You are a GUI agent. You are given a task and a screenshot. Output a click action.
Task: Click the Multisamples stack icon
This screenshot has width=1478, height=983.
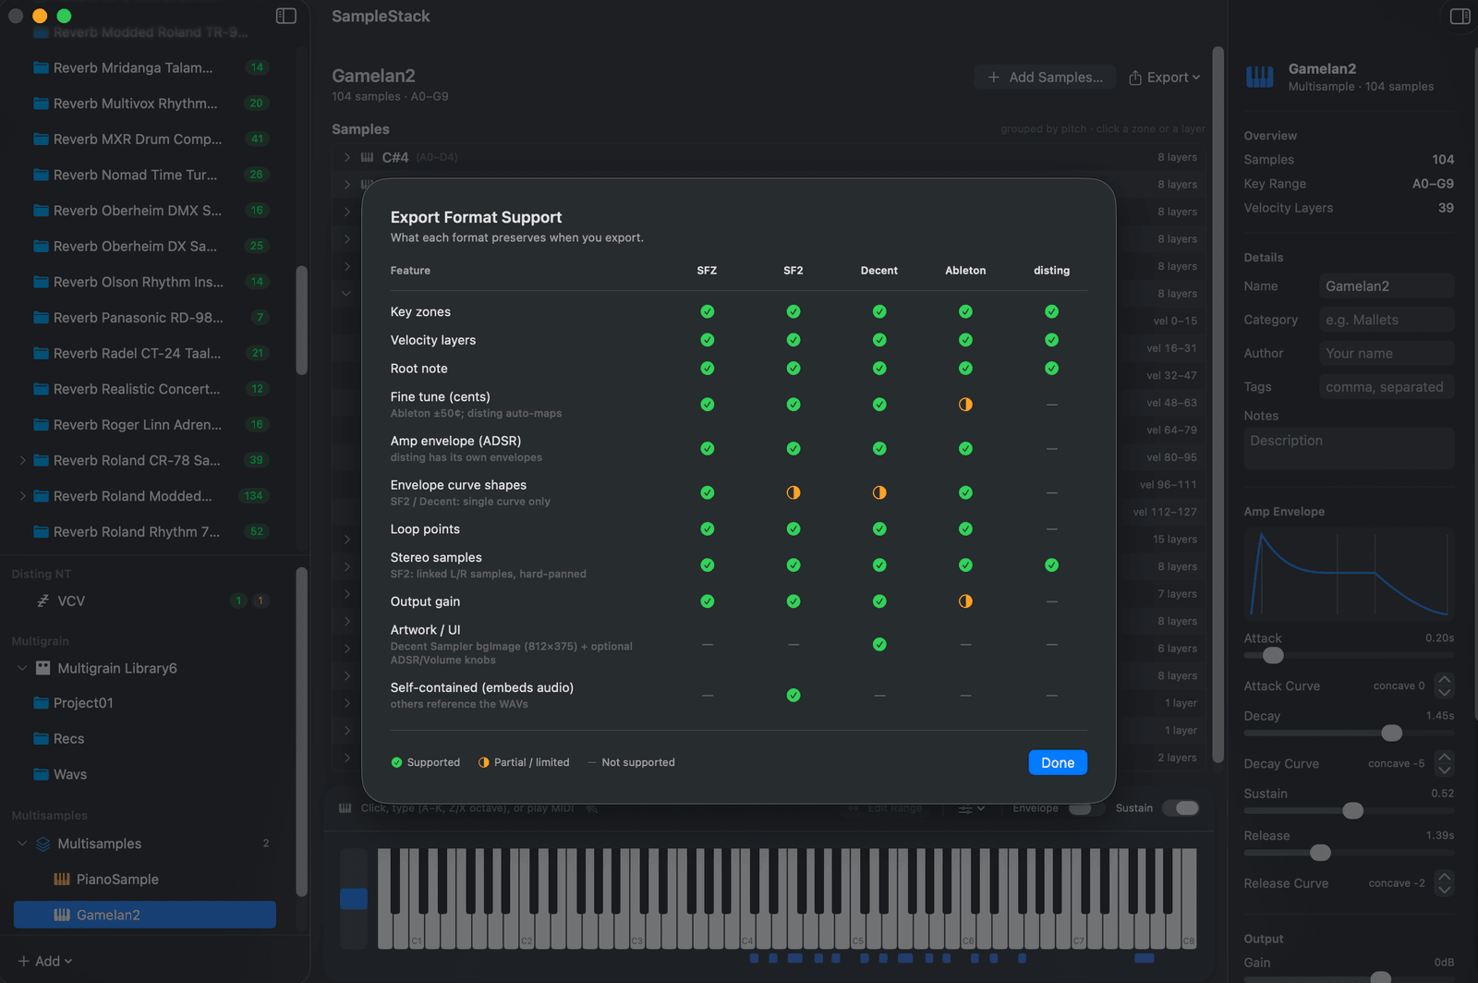(x=42, y=843)
